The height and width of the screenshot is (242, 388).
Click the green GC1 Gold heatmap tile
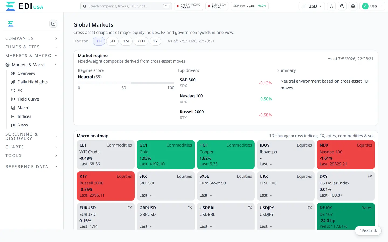click(x=166, y=155)
